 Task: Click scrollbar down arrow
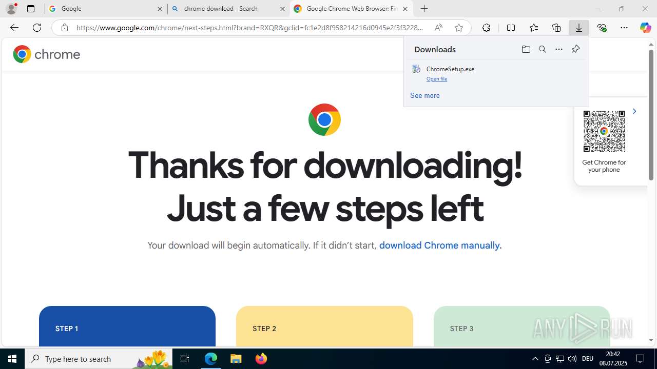coord(651,340)
